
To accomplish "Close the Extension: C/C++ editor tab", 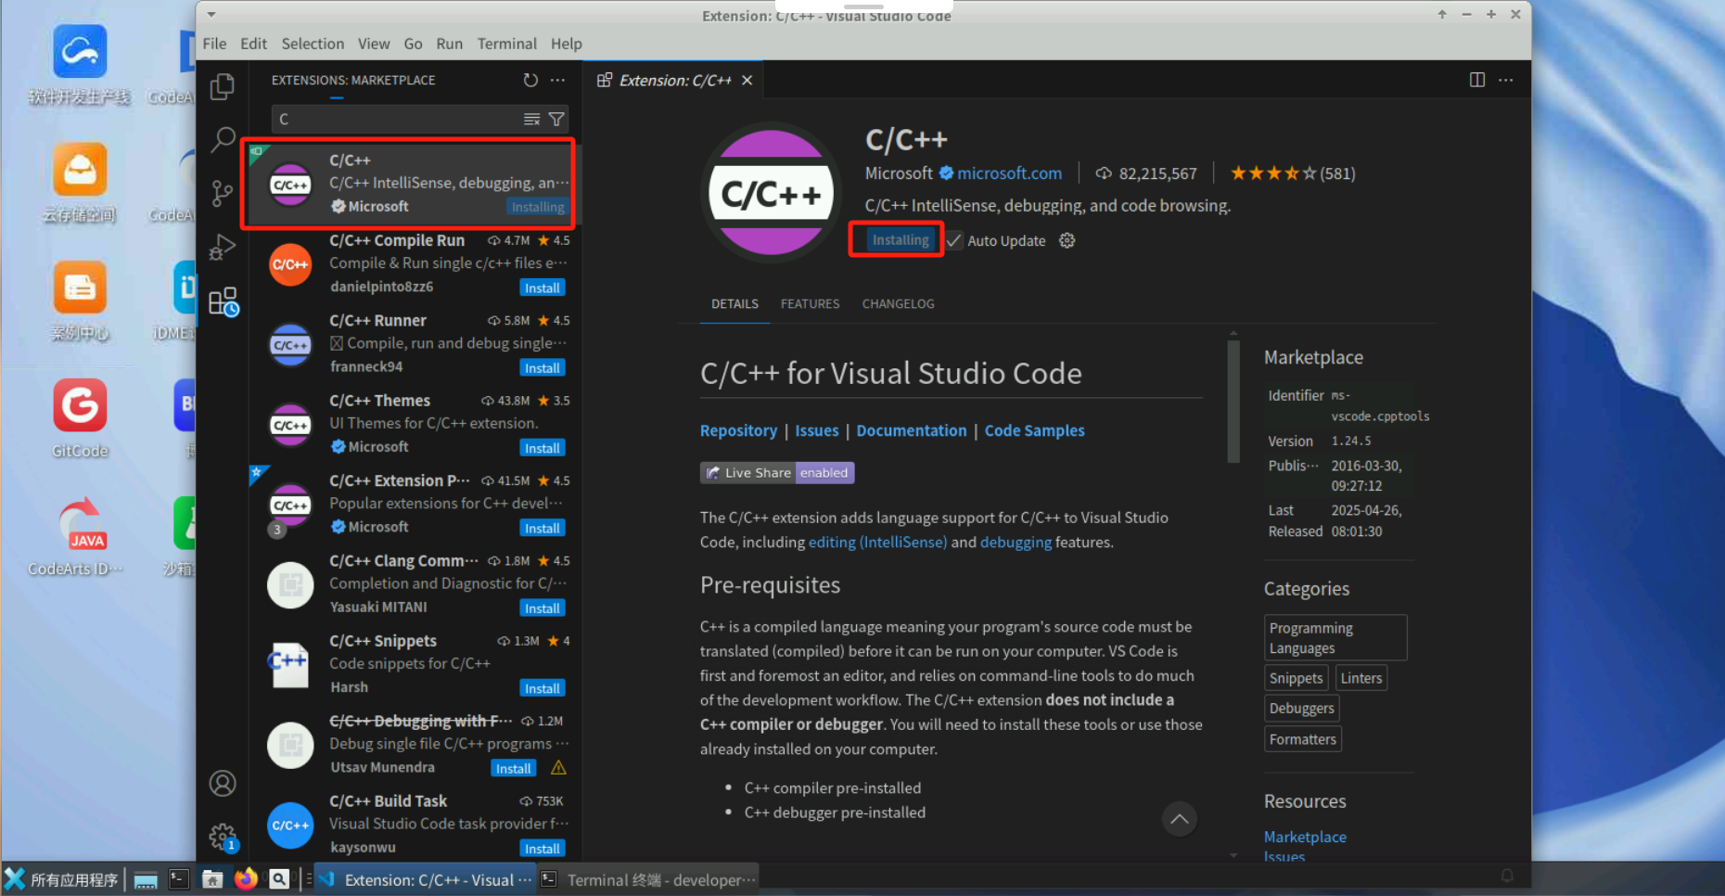I will click(x=747, y=81).
